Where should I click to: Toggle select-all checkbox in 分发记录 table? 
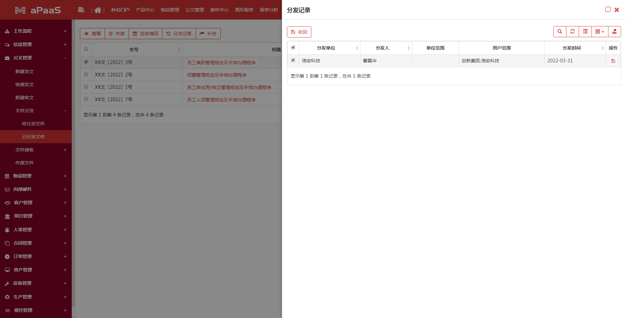293,48
